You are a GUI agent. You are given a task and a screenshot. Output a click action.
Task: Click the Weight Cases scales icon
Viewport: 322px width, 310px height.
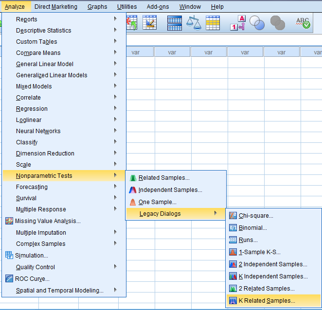click(194, 23)
